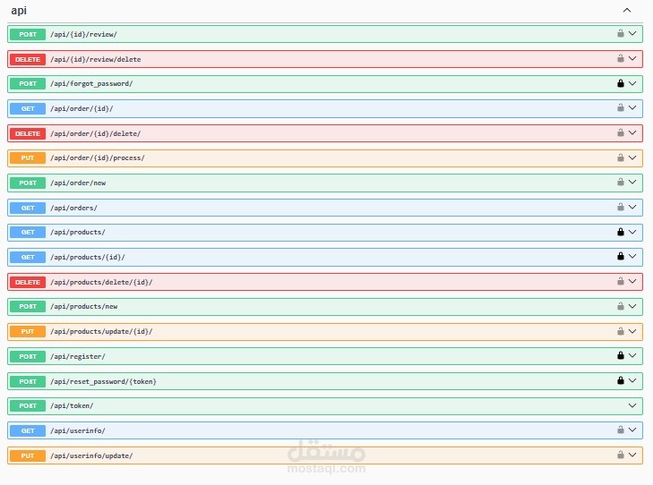Viewport: 653px width, 485px height.
Task: Open the /api/userinfo/update/ endpoint path
Action: [x=91, y=455]
